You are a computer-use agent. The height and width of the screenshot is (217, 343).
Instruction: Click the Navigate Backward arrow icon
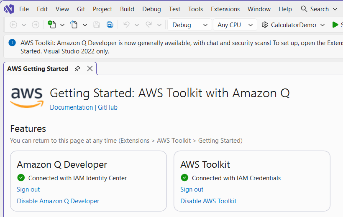[13, 25]
